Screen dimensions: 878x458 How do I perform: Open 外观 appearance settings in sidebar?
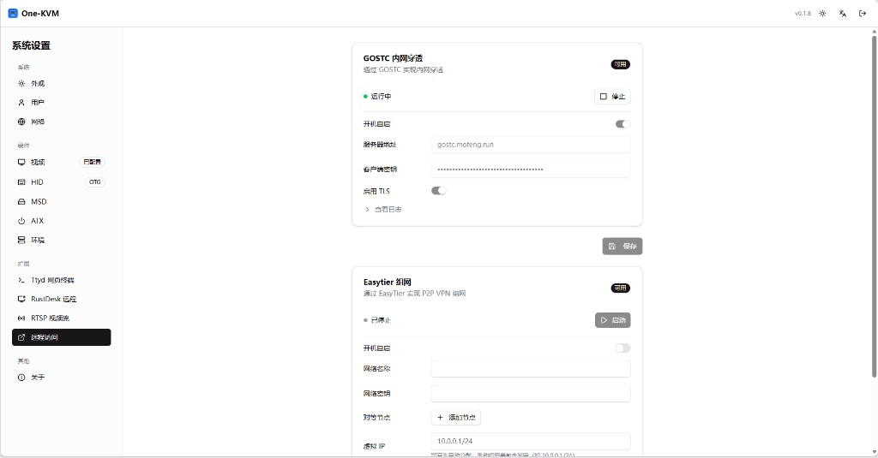(38, 84)
